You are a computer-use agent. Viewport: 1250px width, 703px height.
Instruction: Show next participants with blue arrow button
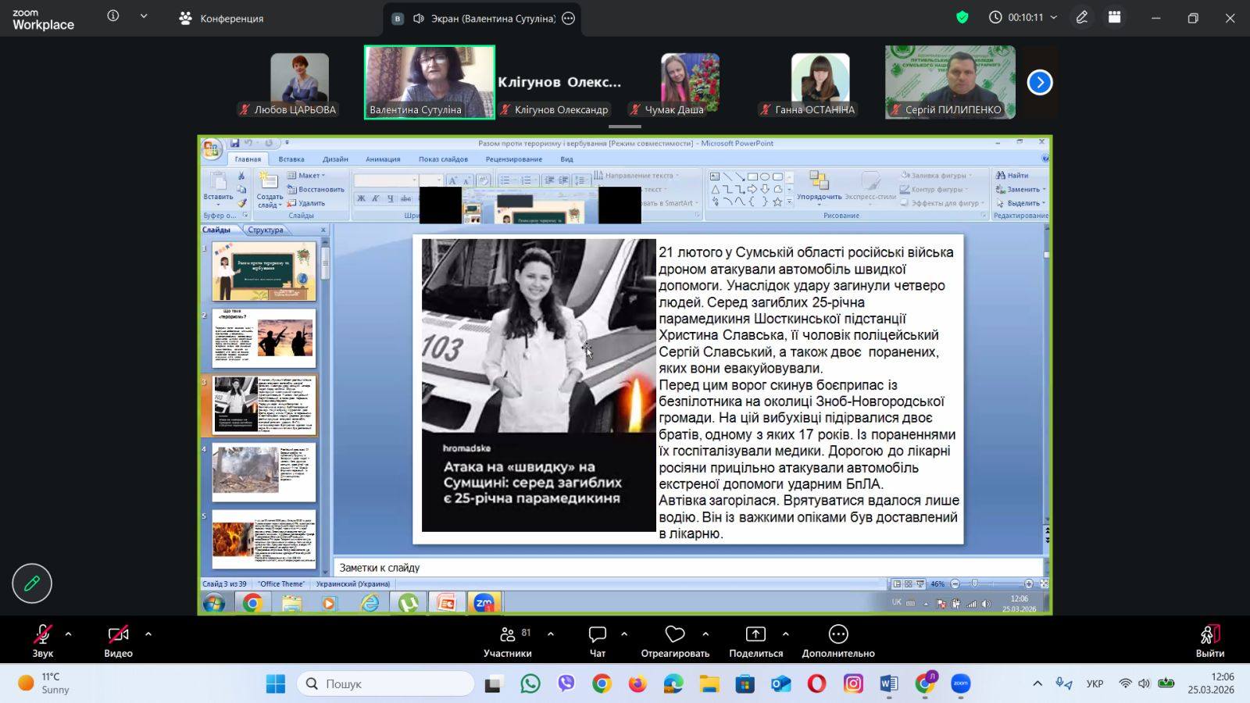point(1039,82)
